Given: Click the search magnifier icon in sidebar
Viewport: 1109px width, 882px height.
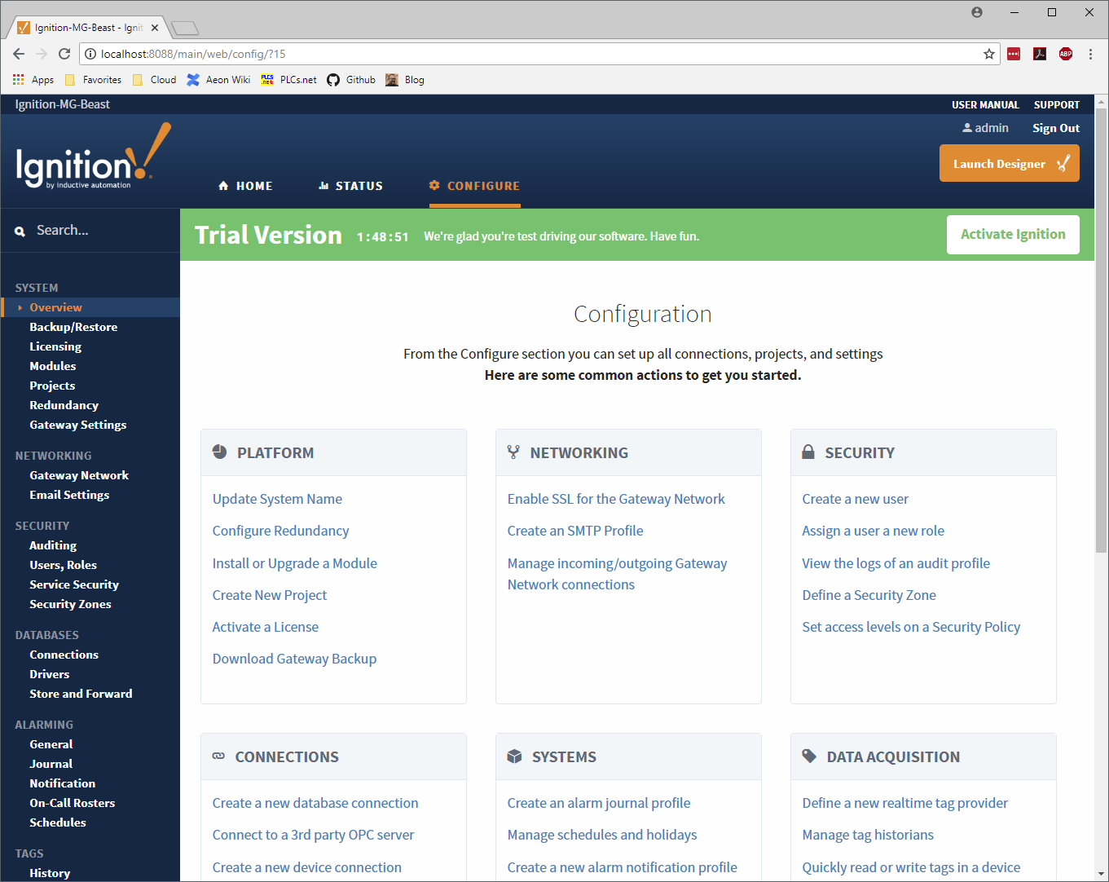Looking at the screenshot, I should (x=20, y=232).
